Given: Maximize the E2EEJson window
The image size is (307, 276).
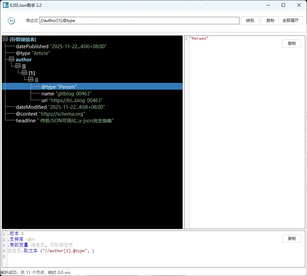Looking at the screenshot, I should (283, 5).
